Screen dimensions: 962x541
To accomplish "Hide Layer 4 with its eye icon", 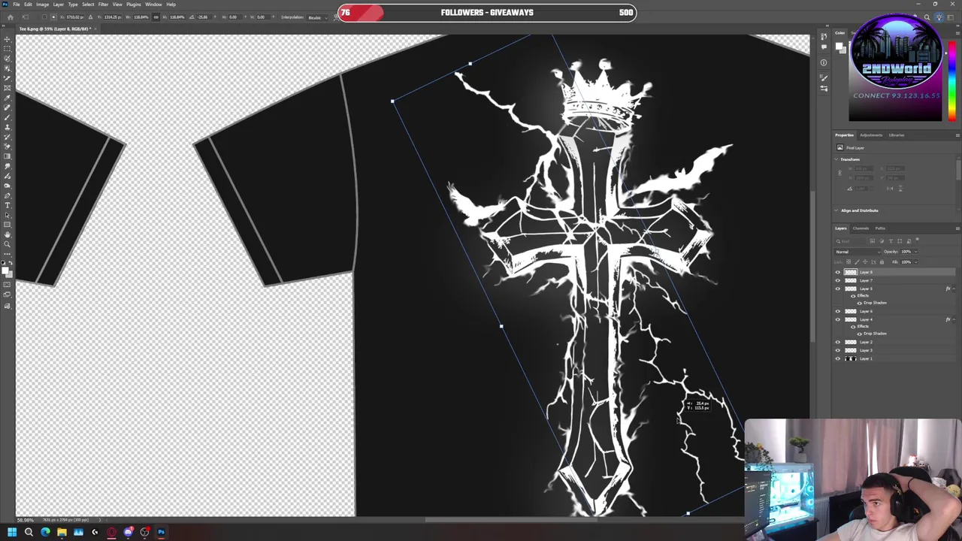I will click(838, 319).
